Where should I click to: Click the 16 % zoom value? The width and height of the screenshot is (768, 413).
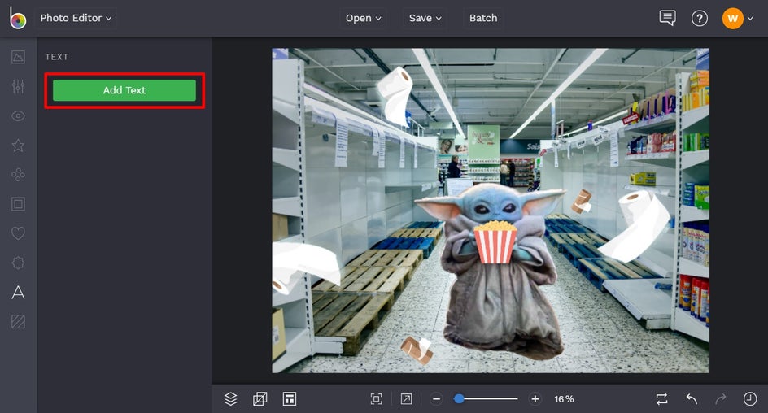point(564,399)
